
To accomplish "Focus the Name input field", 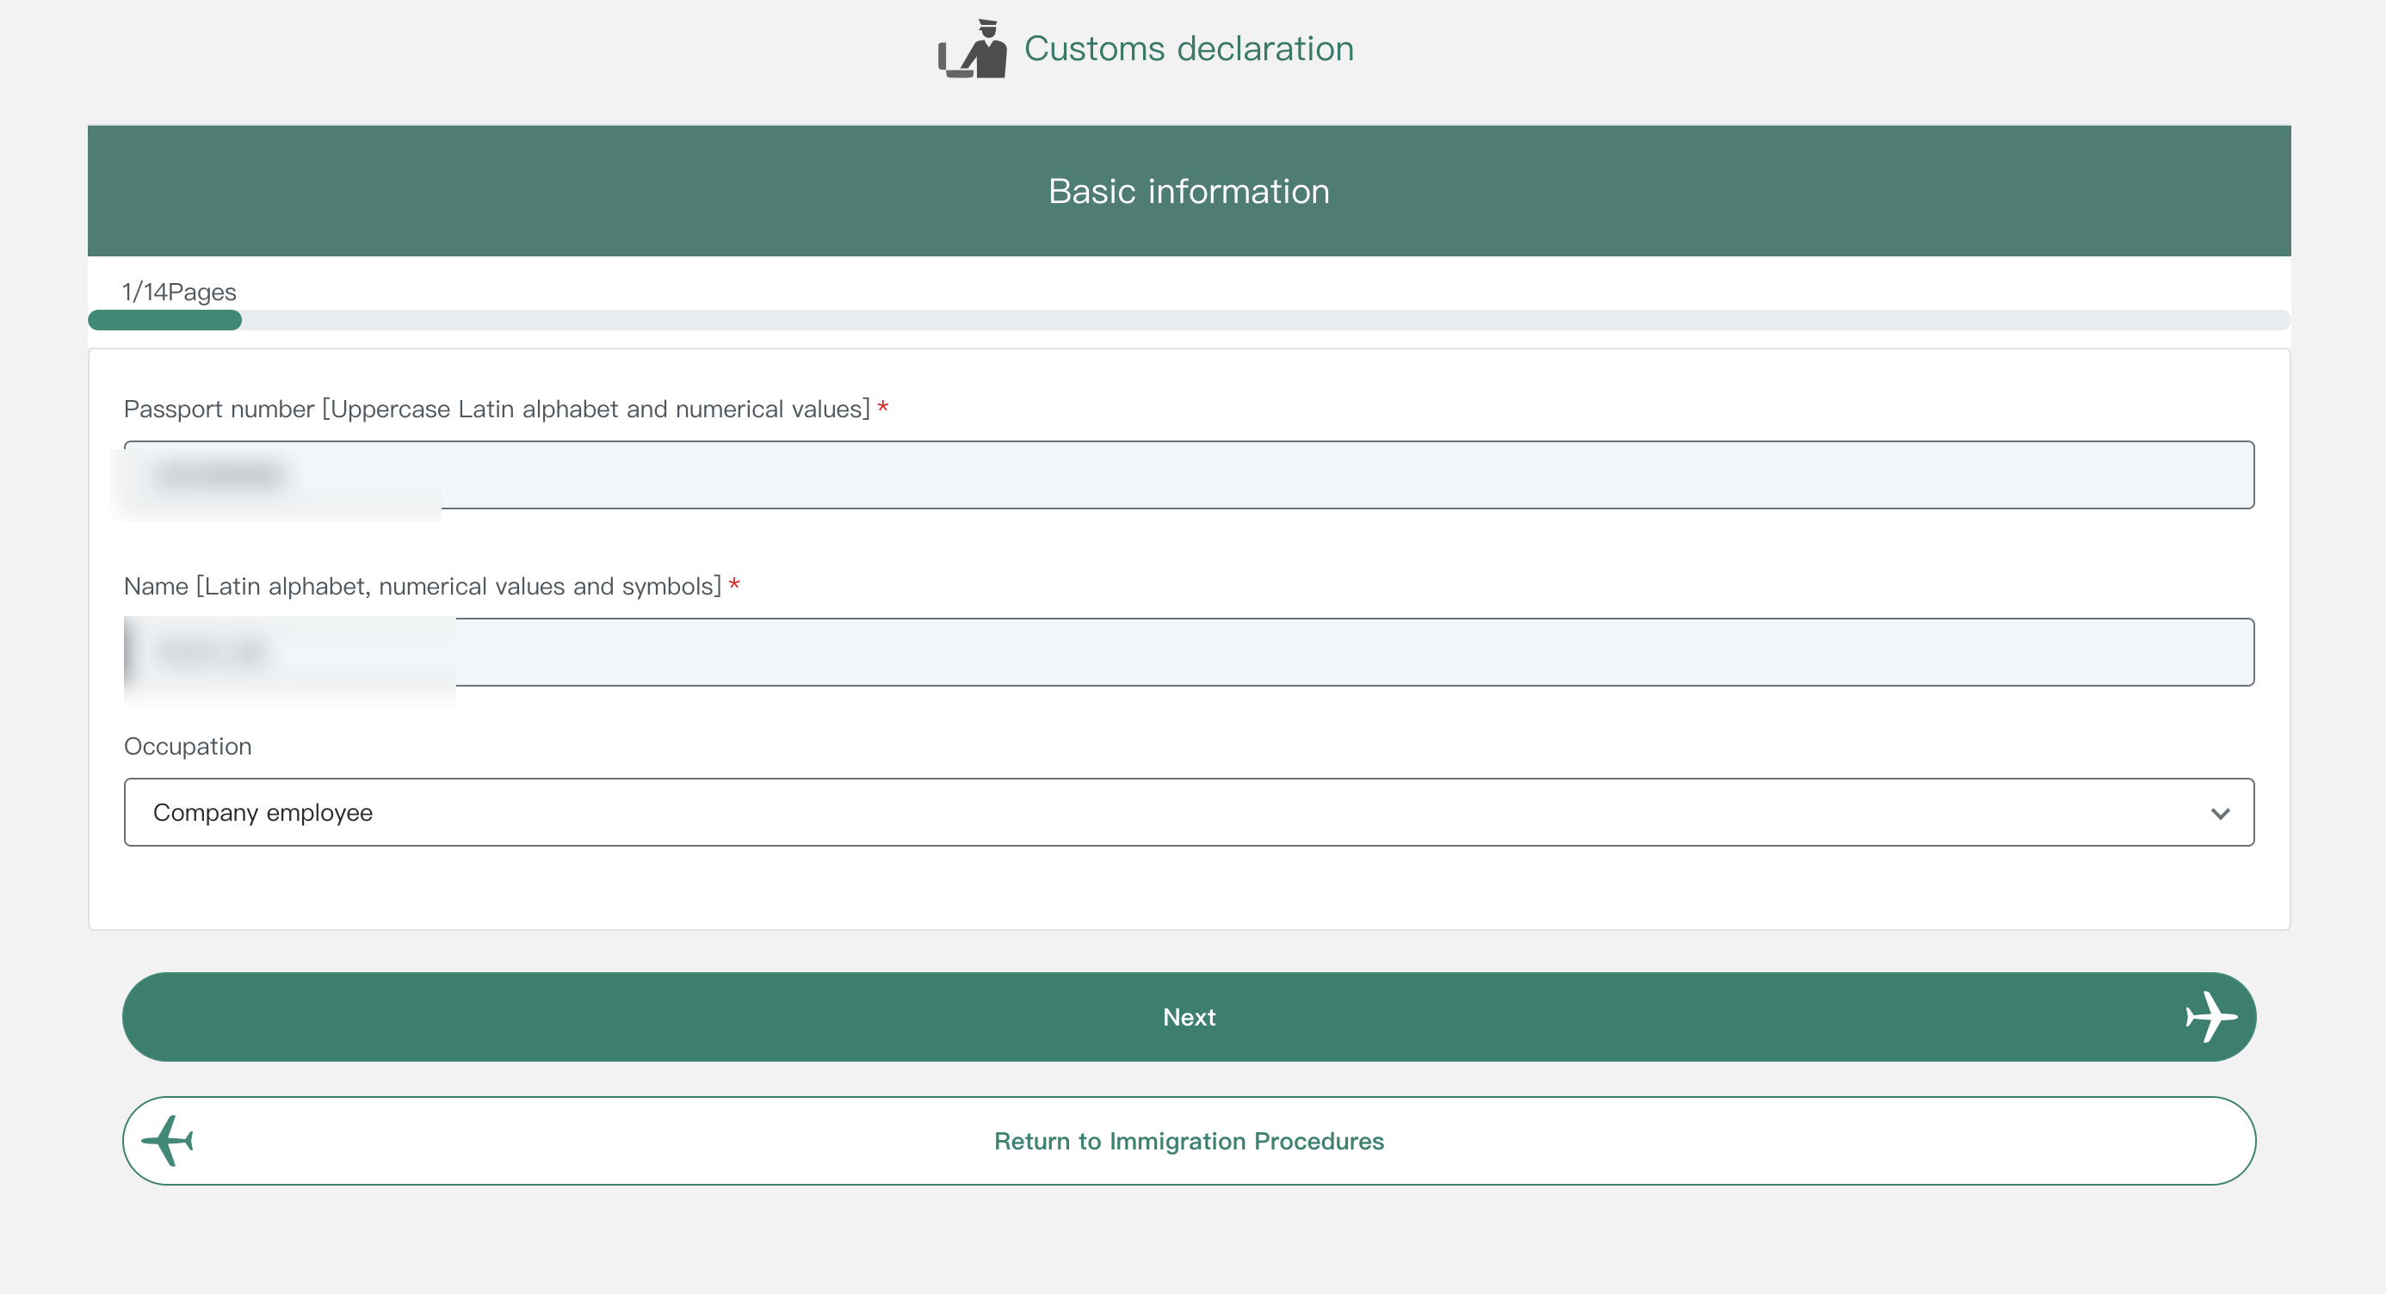I will tap(1189, 651).
